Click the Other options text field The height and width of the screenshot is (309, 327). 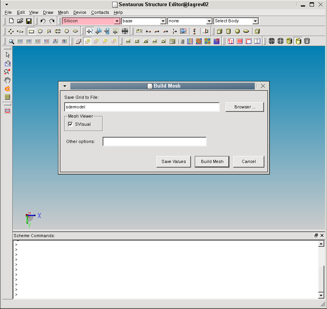tap(154, 142)
